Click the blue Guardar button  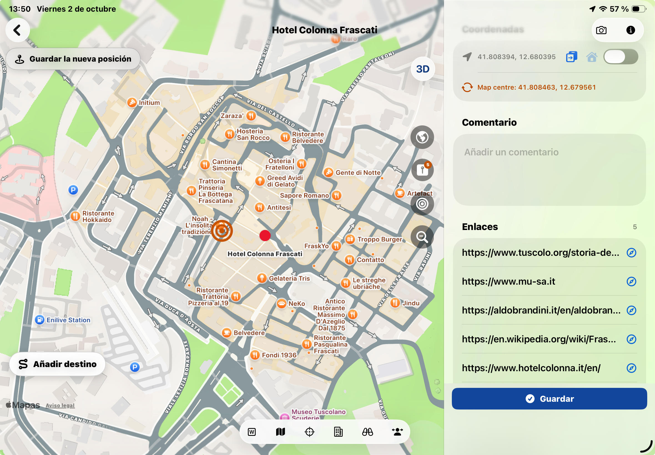point(549,399)
